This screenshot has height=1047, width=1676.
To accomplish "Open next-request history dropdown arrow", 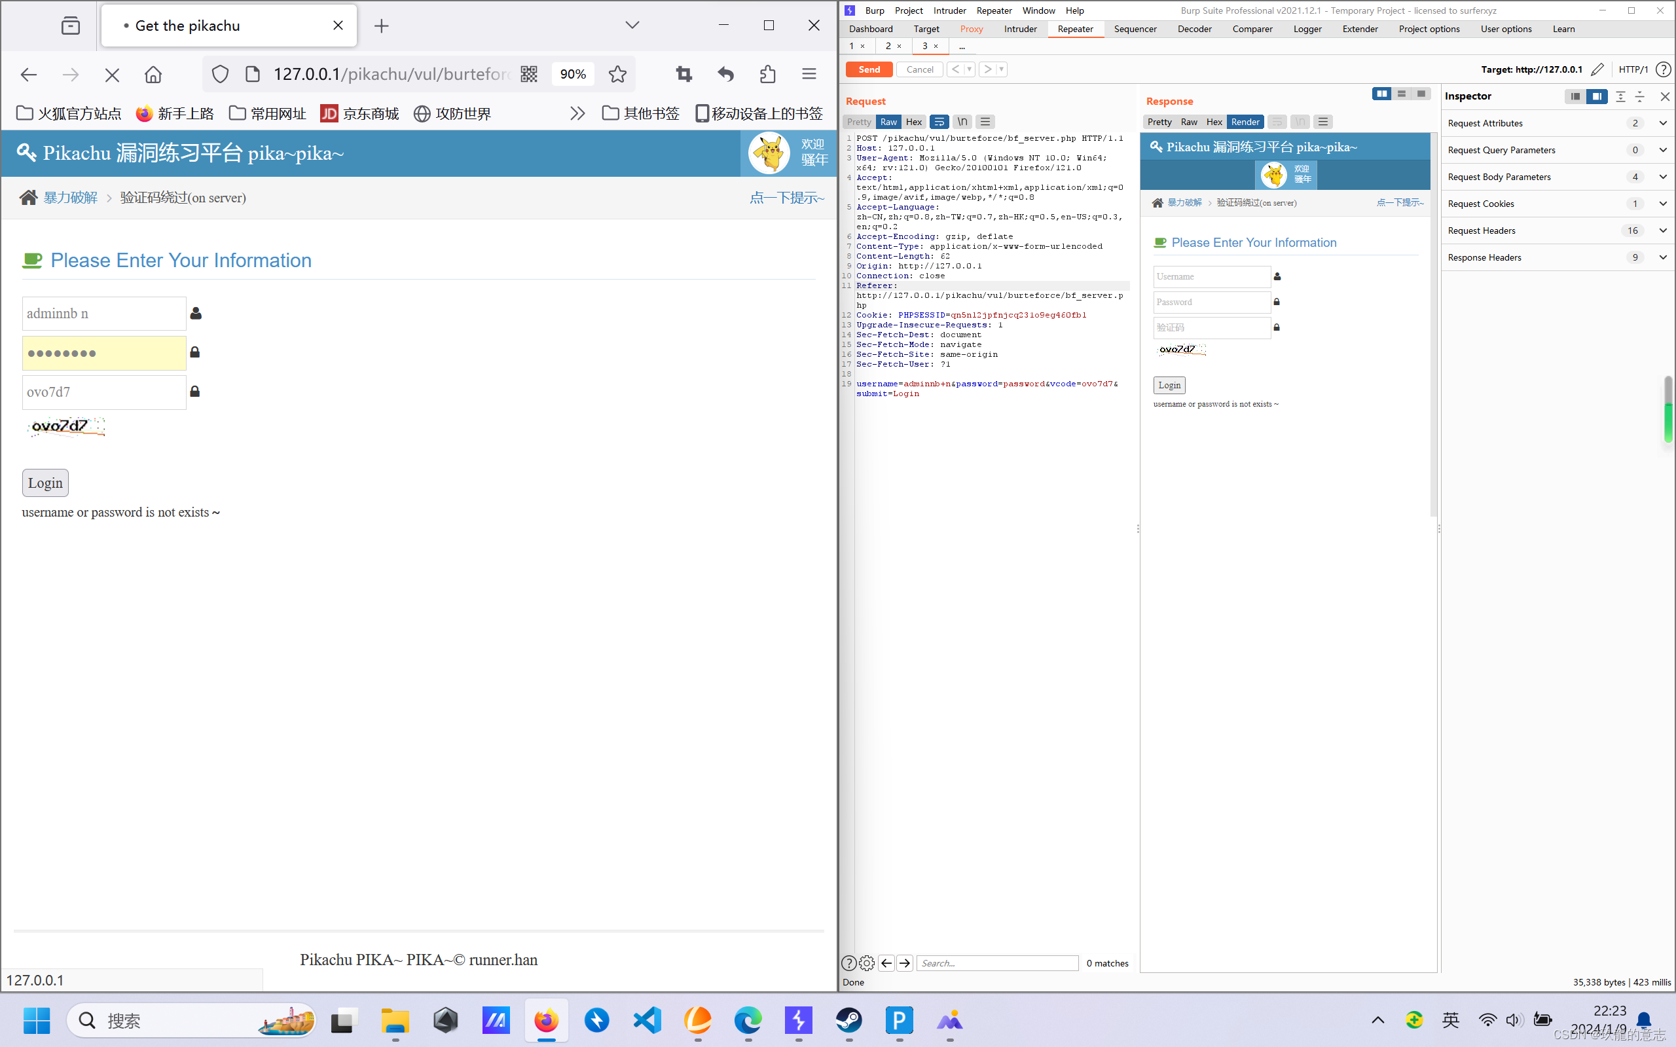I will point(1002,69).
